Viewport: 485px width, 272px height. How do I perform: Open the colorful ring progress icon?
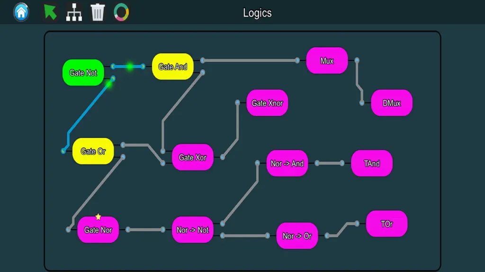[x=121, y=12]
